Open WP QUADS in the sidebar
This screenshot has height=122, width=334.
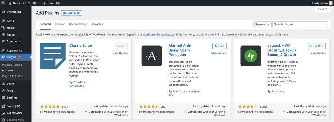[14, 113]
